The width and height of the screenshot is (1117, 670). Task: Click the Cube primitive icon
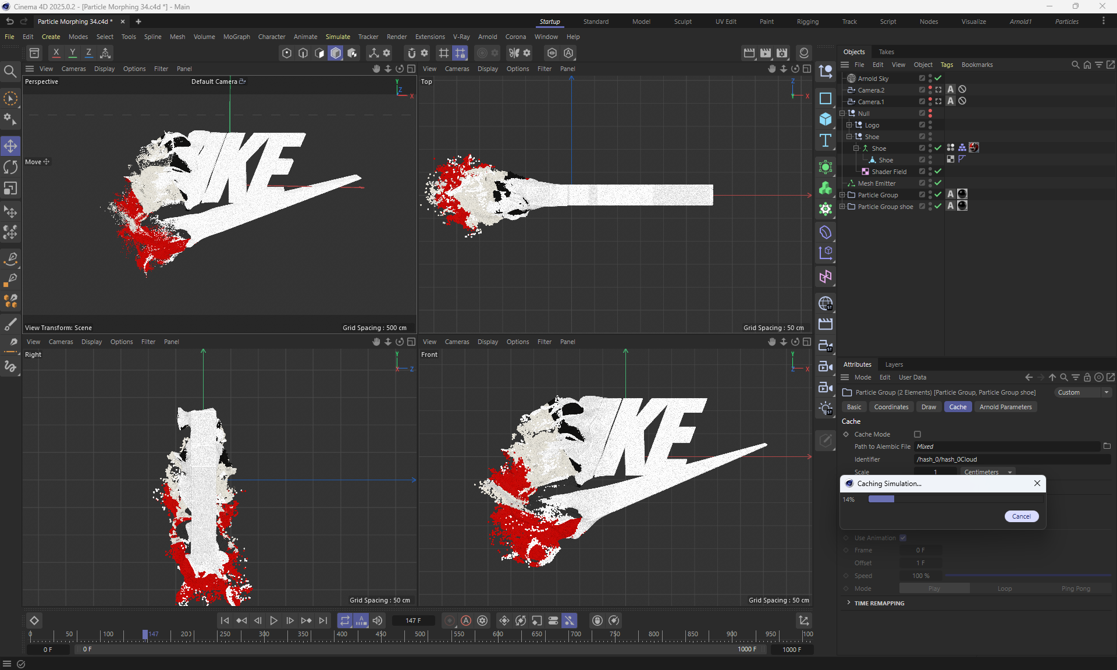coord(826,119)
